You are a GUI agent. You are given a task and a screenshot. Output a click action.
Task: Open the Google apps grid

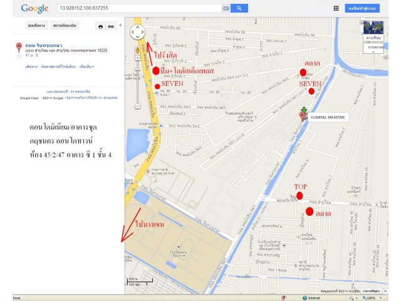[336, 8]
